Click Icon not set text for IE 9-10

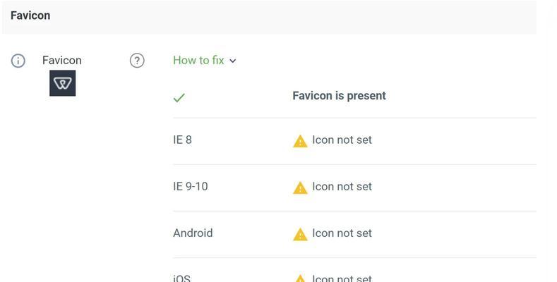pyautogui.click(x=342, y=186)
